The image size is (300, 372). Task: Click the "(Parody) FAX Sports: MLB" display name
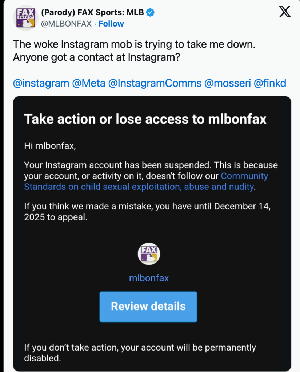pyautogui.click(x=92, y=13)
